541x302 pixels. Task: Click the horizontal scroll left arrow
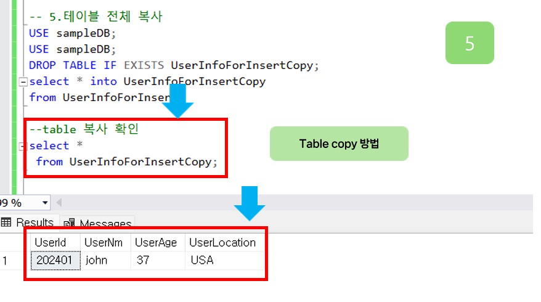59,203
